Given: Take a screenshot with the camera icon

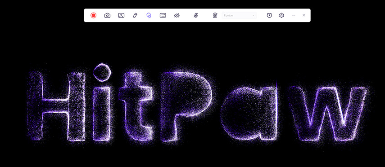Looking at the screenshot, I should (107, 15).
